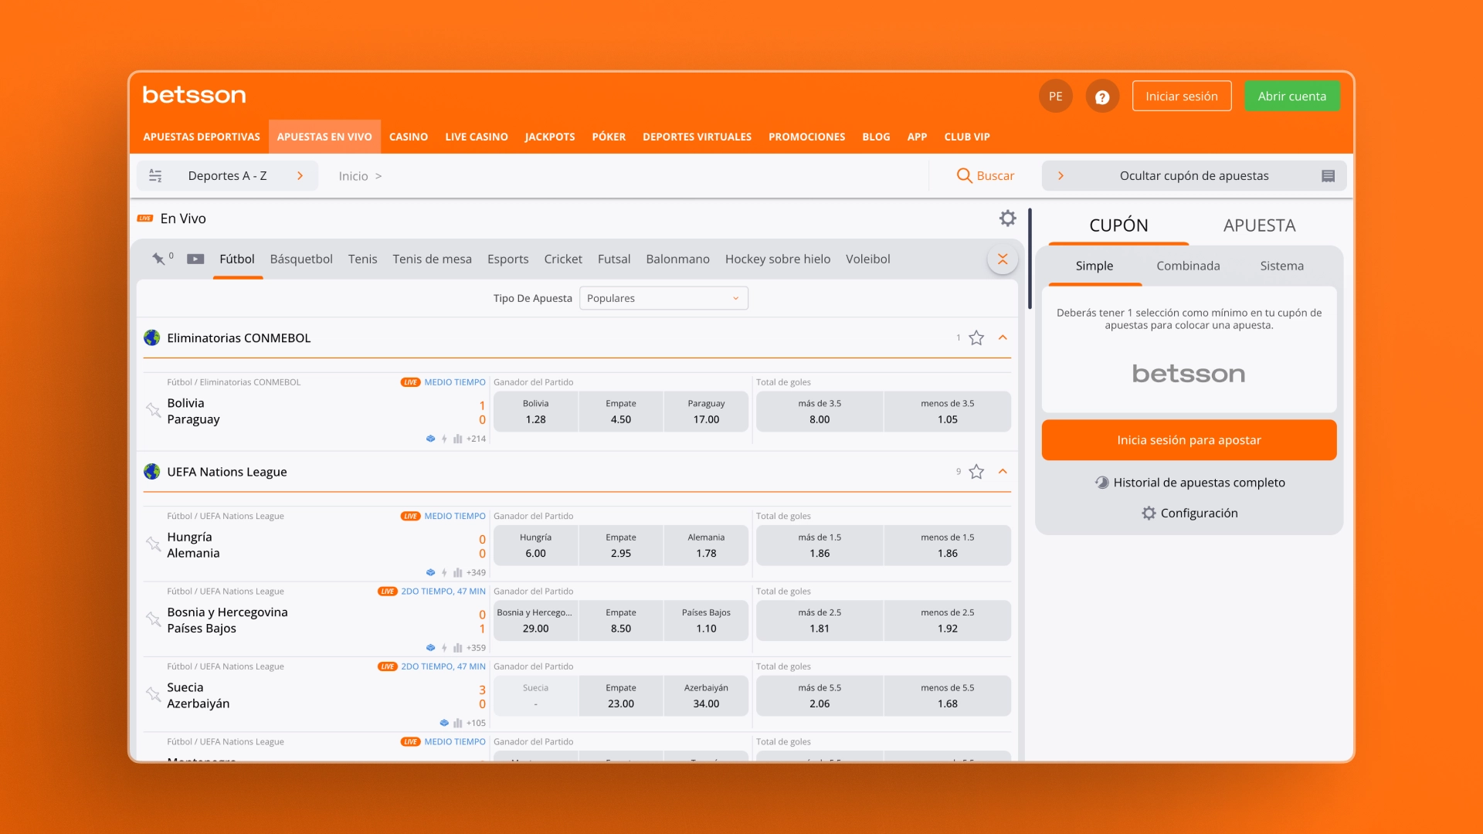The image size is (1483, 834).
Task: Select the Esports sport tab
Action: coord(507,259)
